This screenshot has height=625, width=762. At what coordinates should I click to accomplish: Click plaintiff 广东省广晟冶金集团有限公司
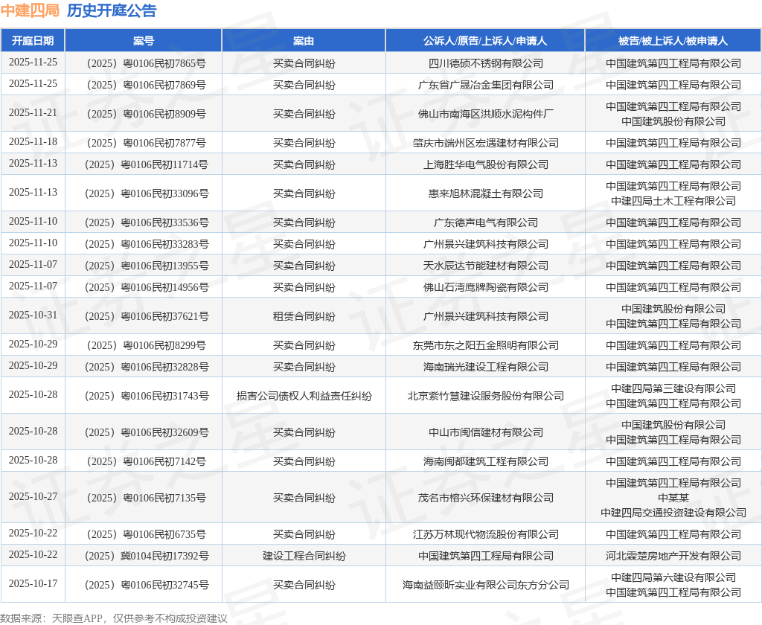point(485,85)
